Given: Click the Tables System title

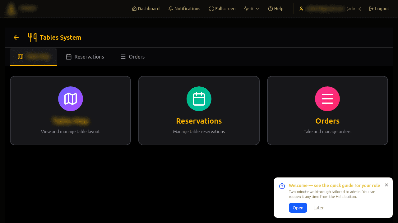Looking at the screenshot, I should pos(61,37).
